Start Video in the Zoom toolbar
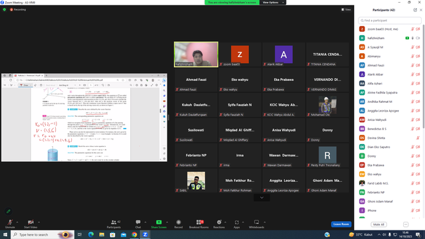Screen dimensions: 425x239 (31, 224)
